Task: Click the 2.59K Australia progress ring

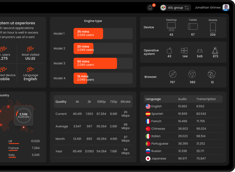Action: tap(24, 116)
